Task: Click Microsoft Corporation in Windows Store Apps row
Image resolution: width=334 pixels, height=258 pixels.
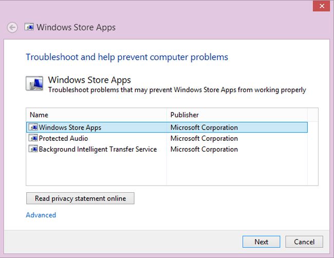Action: pos(204,127)
